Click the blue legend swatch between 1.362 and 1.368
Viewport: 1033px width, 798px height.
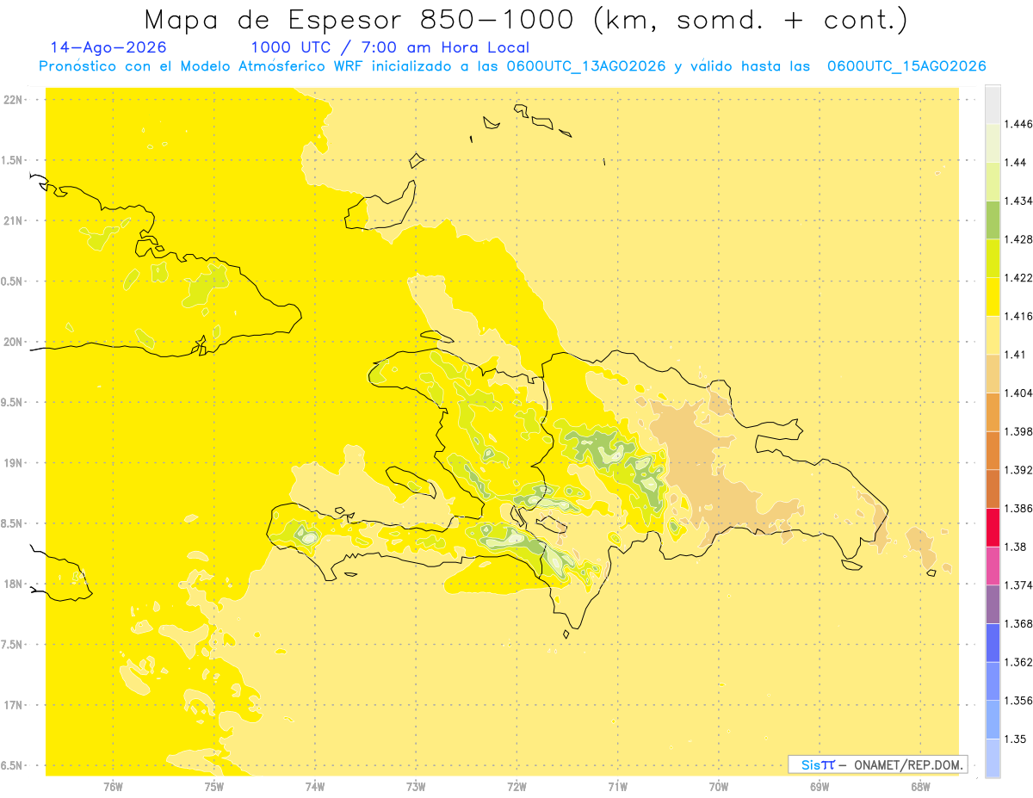point(993,643)
